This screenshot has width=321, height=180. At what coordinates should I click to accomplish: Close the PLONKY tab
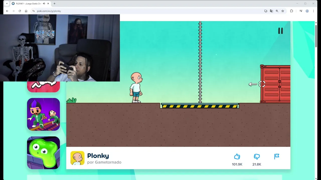click(x=48, y=3)
